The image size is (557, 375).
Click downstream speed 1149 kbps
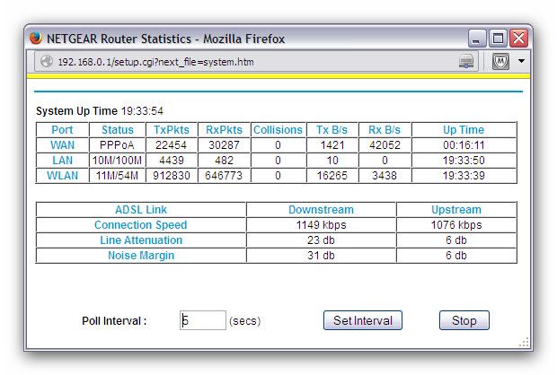coord(321,225)
